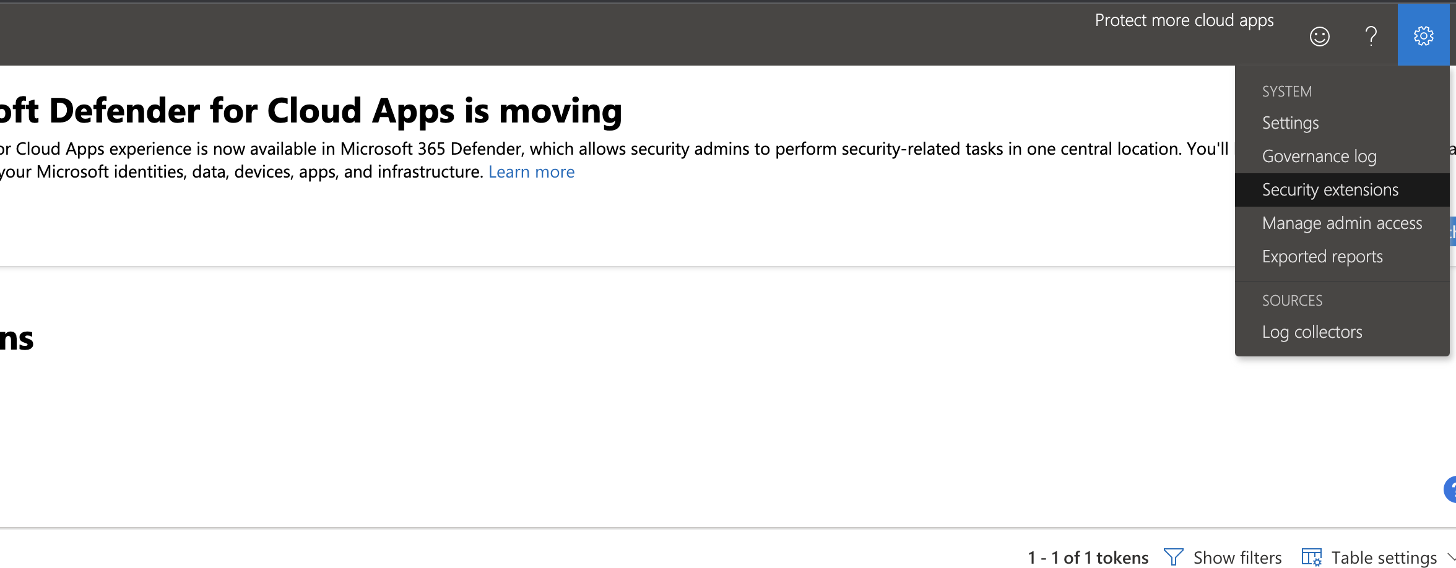Close the settings gear menu

(1423, 36)
